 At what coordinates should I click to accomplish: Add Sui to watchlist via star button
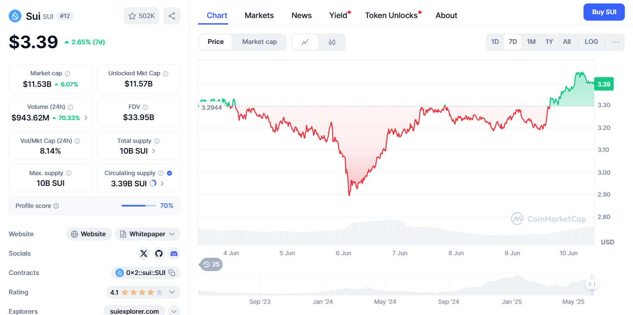(x=141, y=16)
